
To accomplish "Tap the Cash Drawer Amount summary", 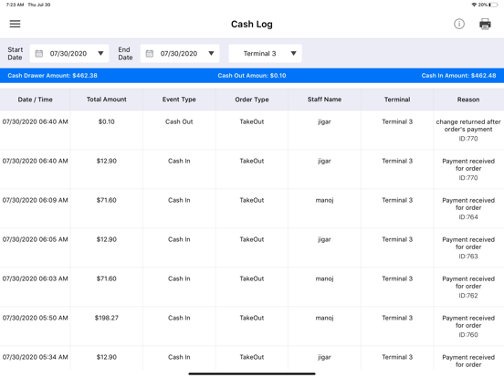I will (52, 76).
